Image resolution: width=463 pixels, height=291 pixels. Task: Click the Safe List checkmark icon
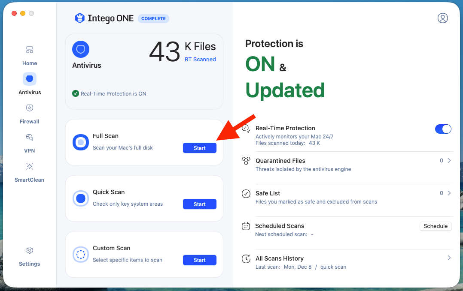(x=246, y=194)
